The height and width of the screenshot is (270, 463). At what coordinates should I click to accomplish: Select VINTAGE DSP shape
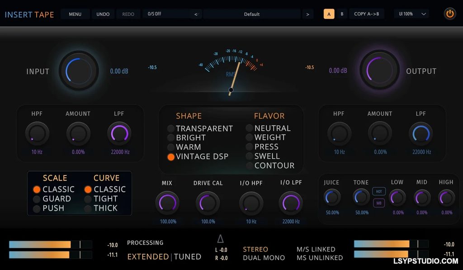pos(198,156)
